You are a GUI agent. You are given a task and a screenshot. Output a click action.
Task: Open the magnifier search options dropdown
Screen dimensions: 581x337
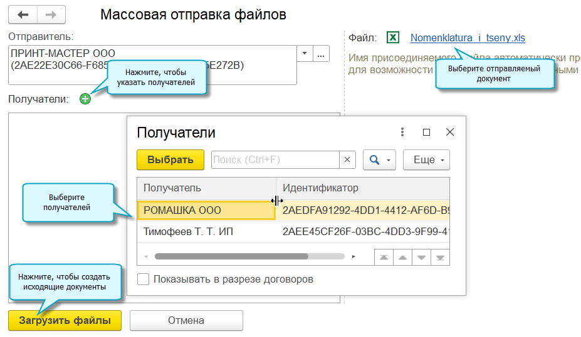pyautogui.click(x=379, y=160)
